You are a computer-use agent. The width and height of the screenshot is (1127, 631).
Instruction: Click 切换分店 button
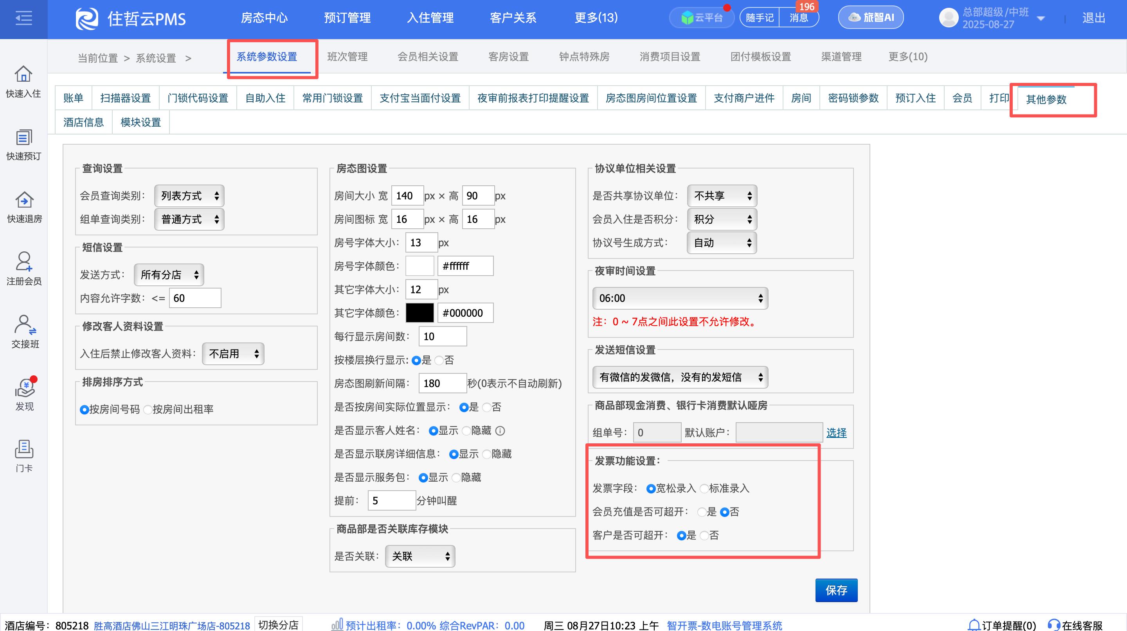[278, 625]
